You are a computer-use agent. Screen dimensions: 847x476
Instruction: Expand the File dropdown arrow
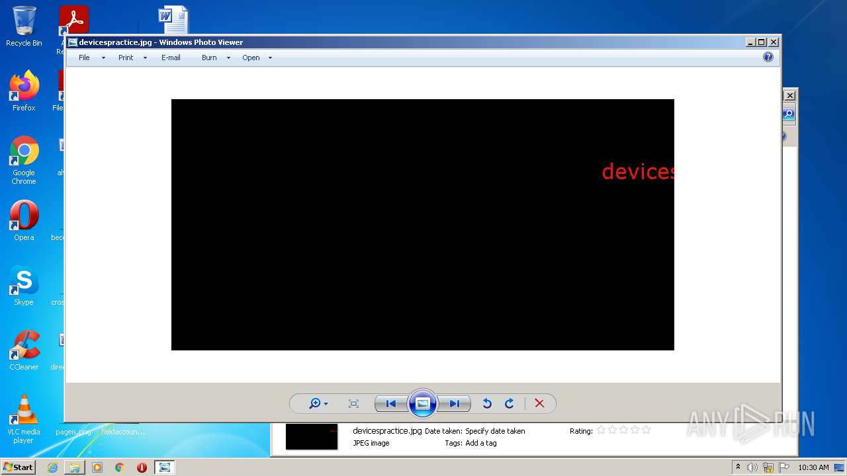click(x=103, y=58)
